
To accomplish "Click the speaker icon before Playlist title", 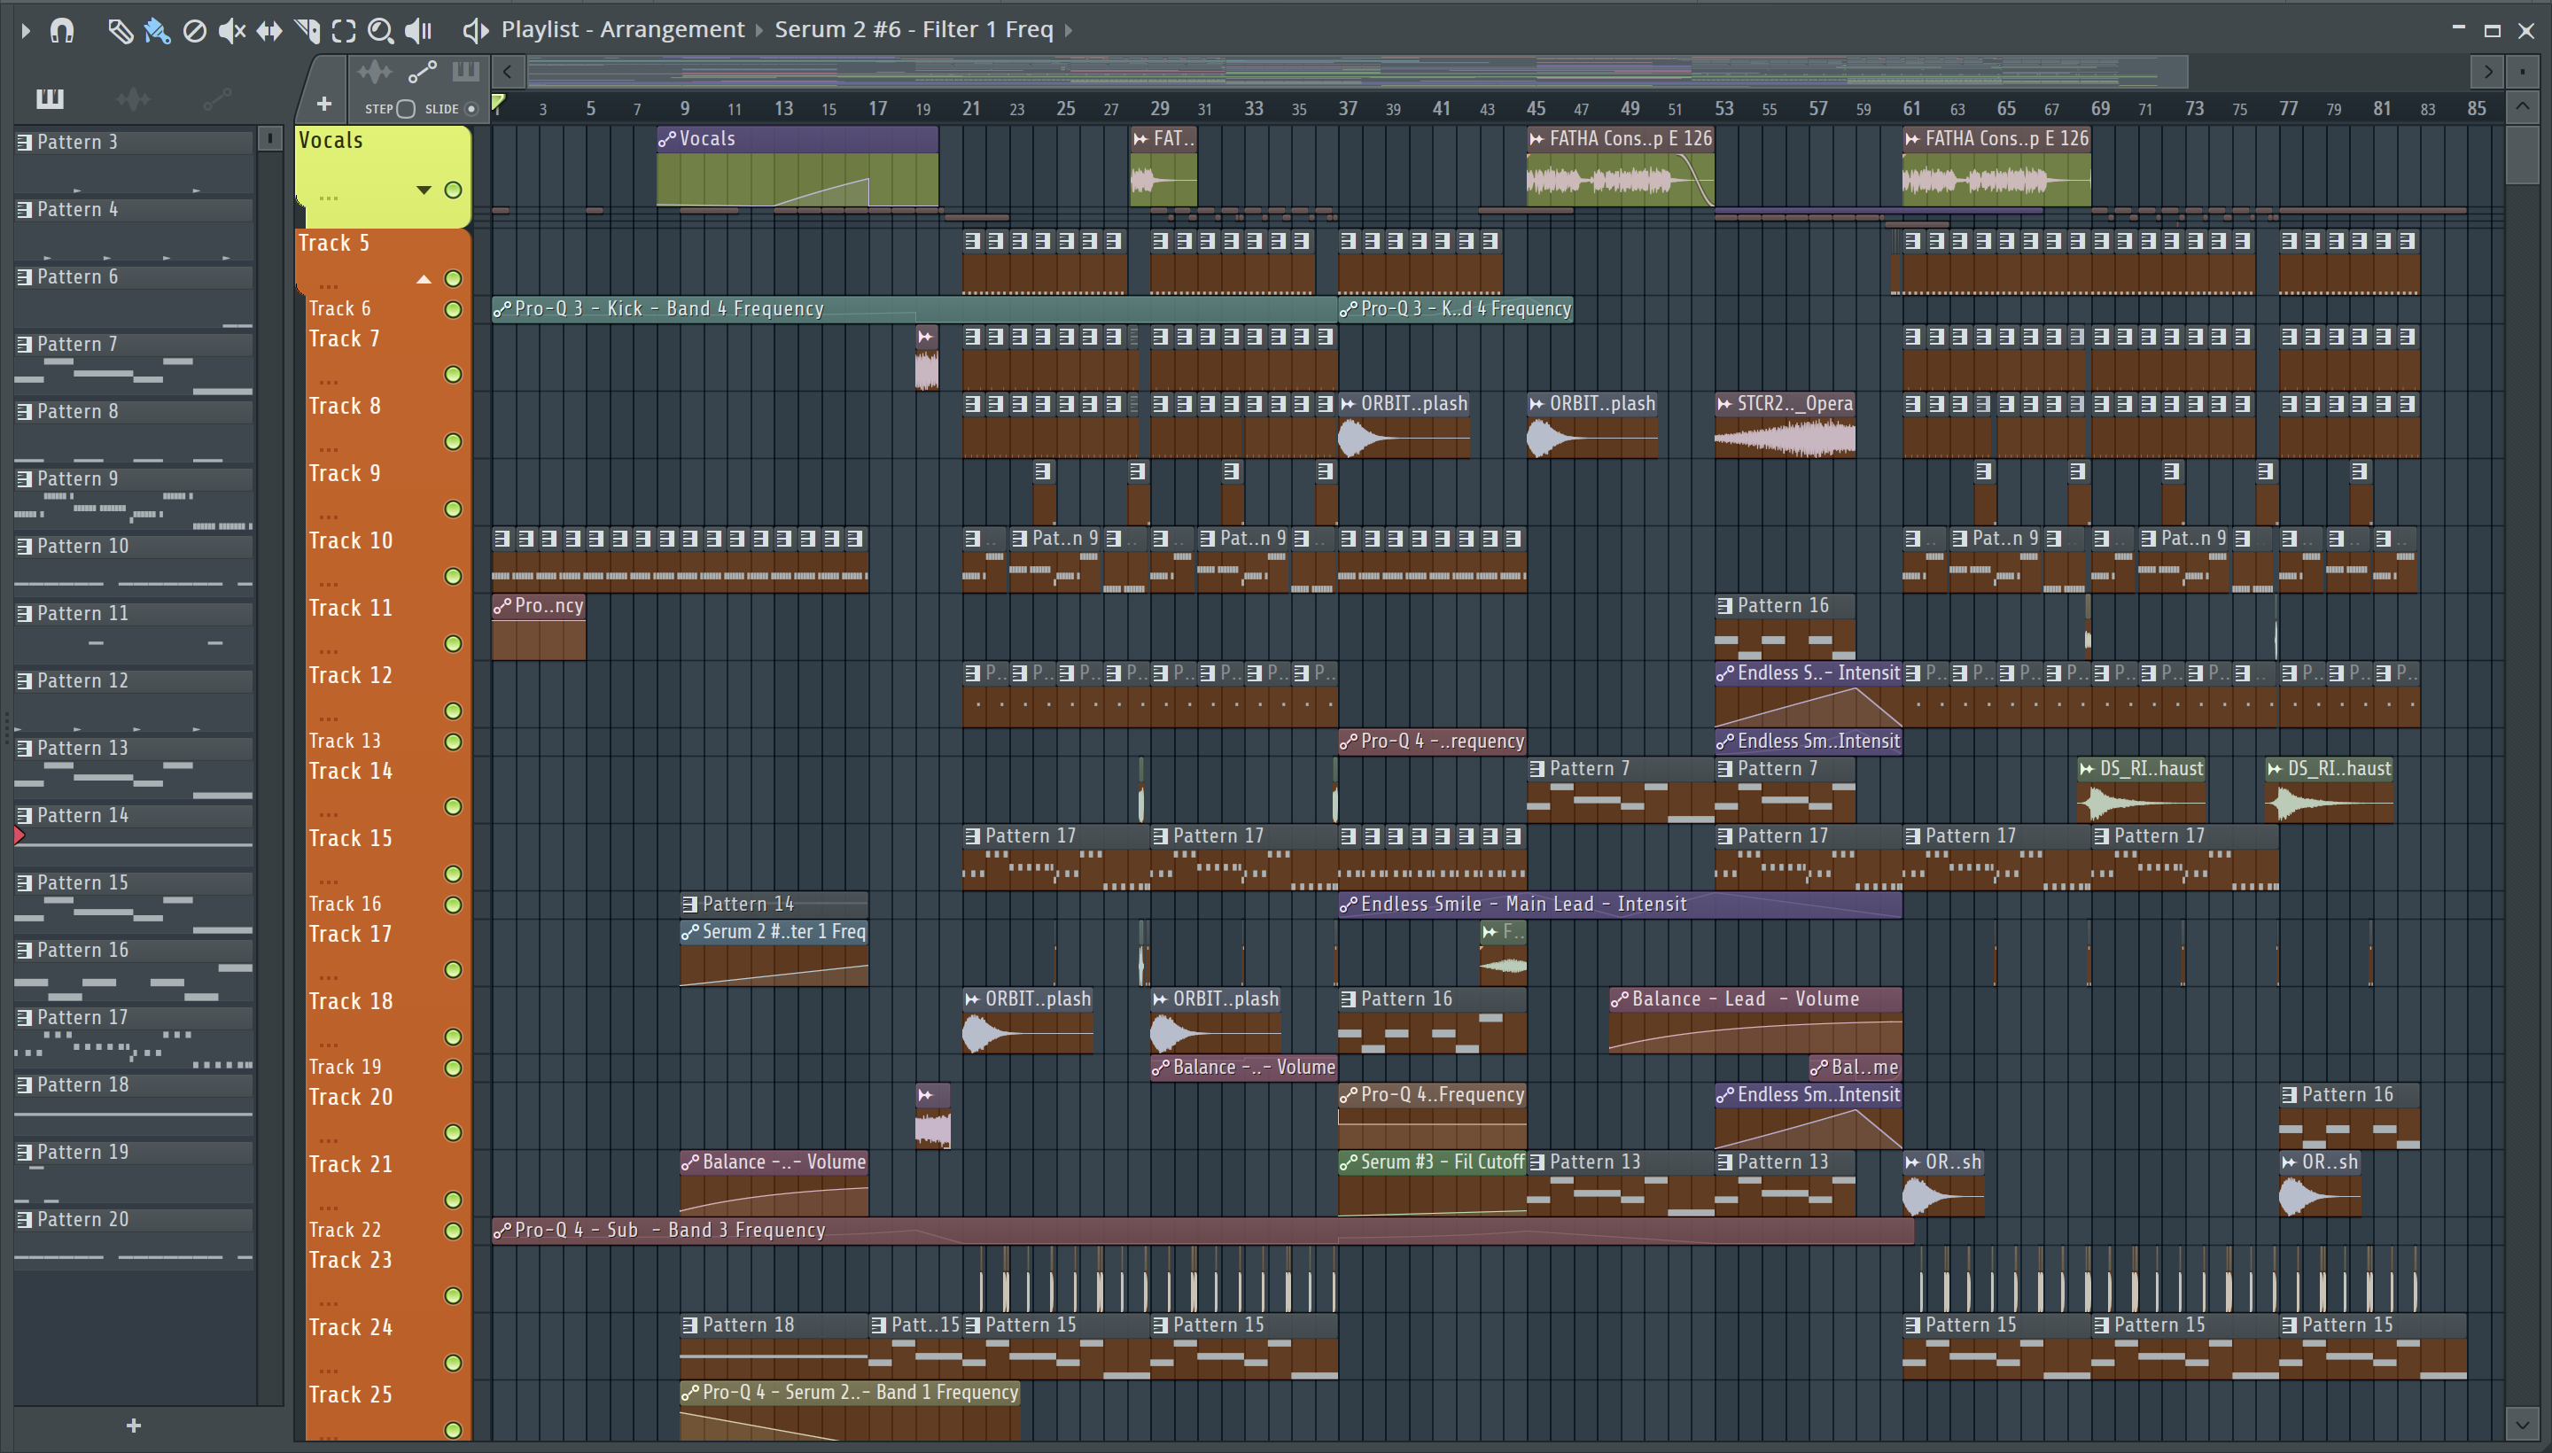I will click(475, 31).
